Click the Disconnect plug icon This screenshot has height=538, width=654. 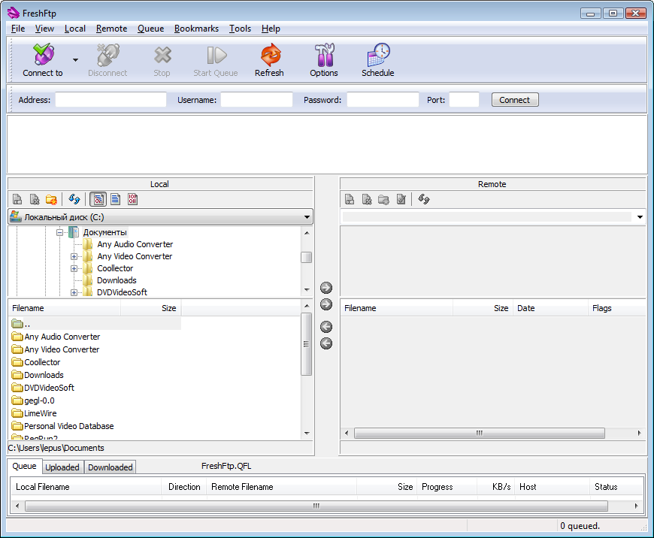coord(108,55)
